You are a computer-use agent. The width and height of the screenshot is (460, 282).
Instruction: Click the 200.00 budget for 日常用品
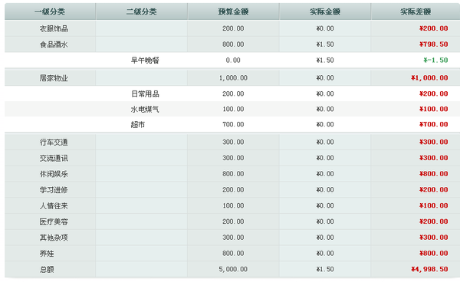click(233, 93)
